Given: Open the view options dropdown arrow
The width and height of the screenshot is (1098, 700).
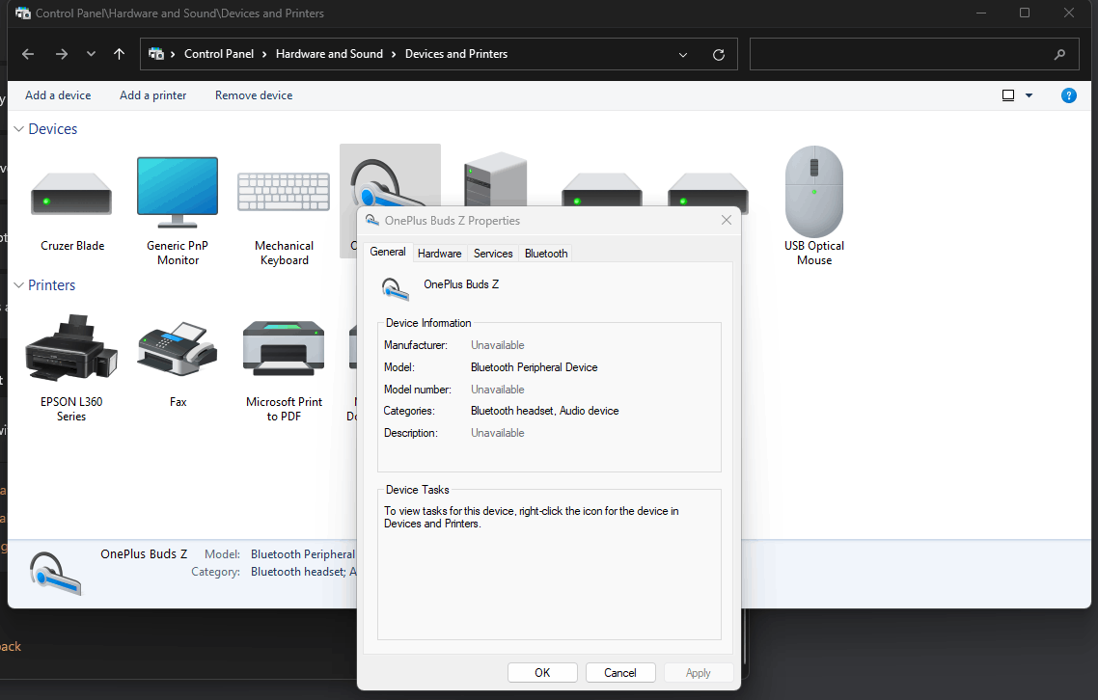Looking at the screenshot, I should [1029, 95].
